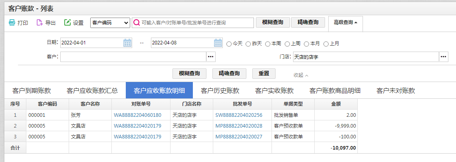Click the 客户名称 column header

90,104
